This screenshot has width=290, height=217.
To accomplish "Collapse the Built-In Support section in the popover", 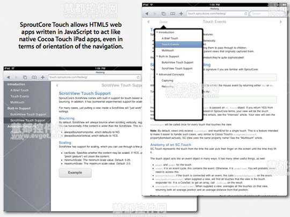I will click(157, 56).
